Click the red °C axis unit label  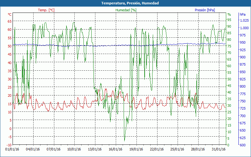pyautogui.click(x=10, y=14)
